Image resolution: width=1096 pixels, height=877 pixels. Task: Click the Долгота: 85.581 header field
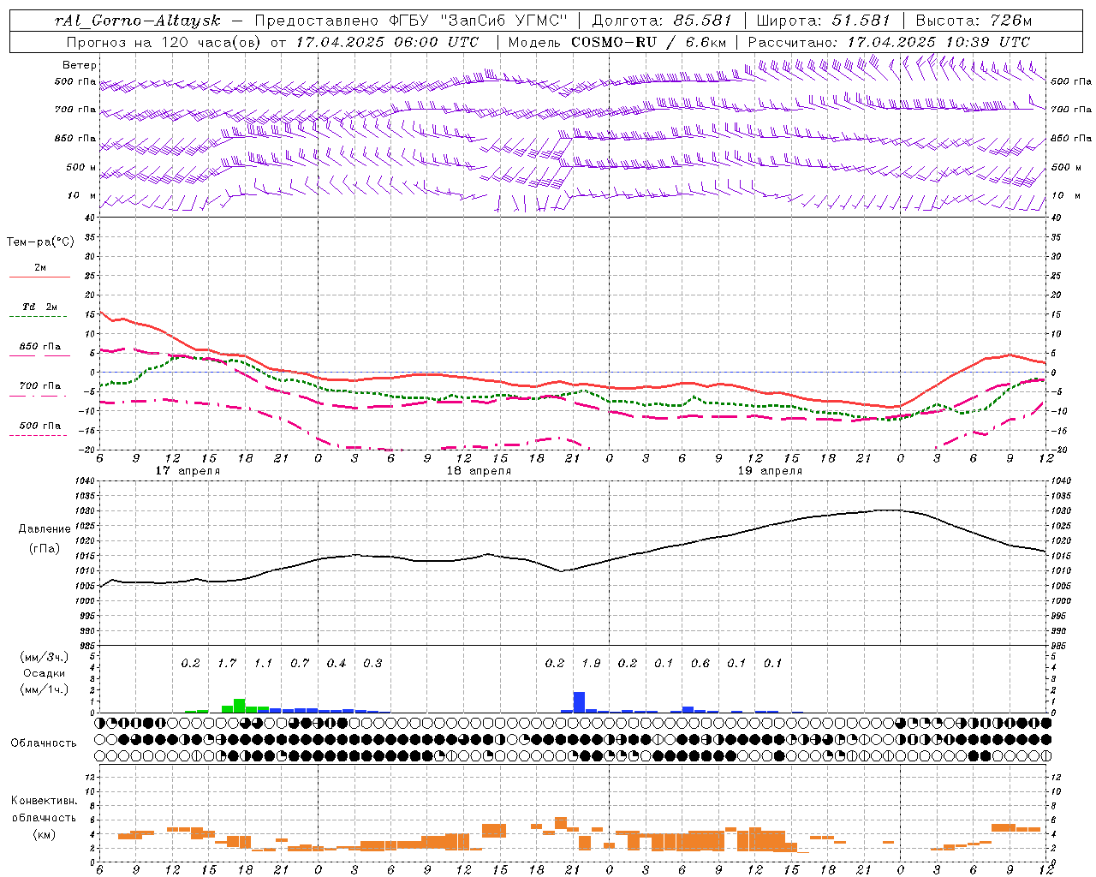point(662,21)
